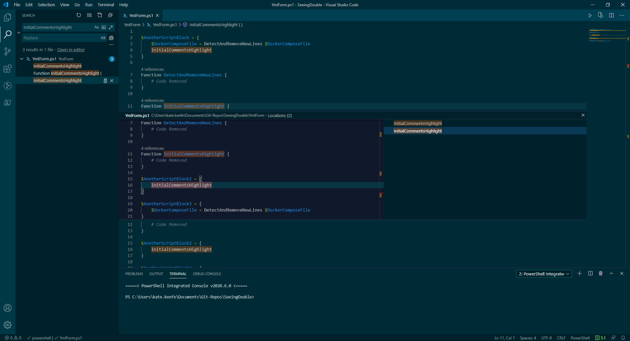Change indentation via Spaces: 4
The image size is (630, 341).
[x=528, y=338]
